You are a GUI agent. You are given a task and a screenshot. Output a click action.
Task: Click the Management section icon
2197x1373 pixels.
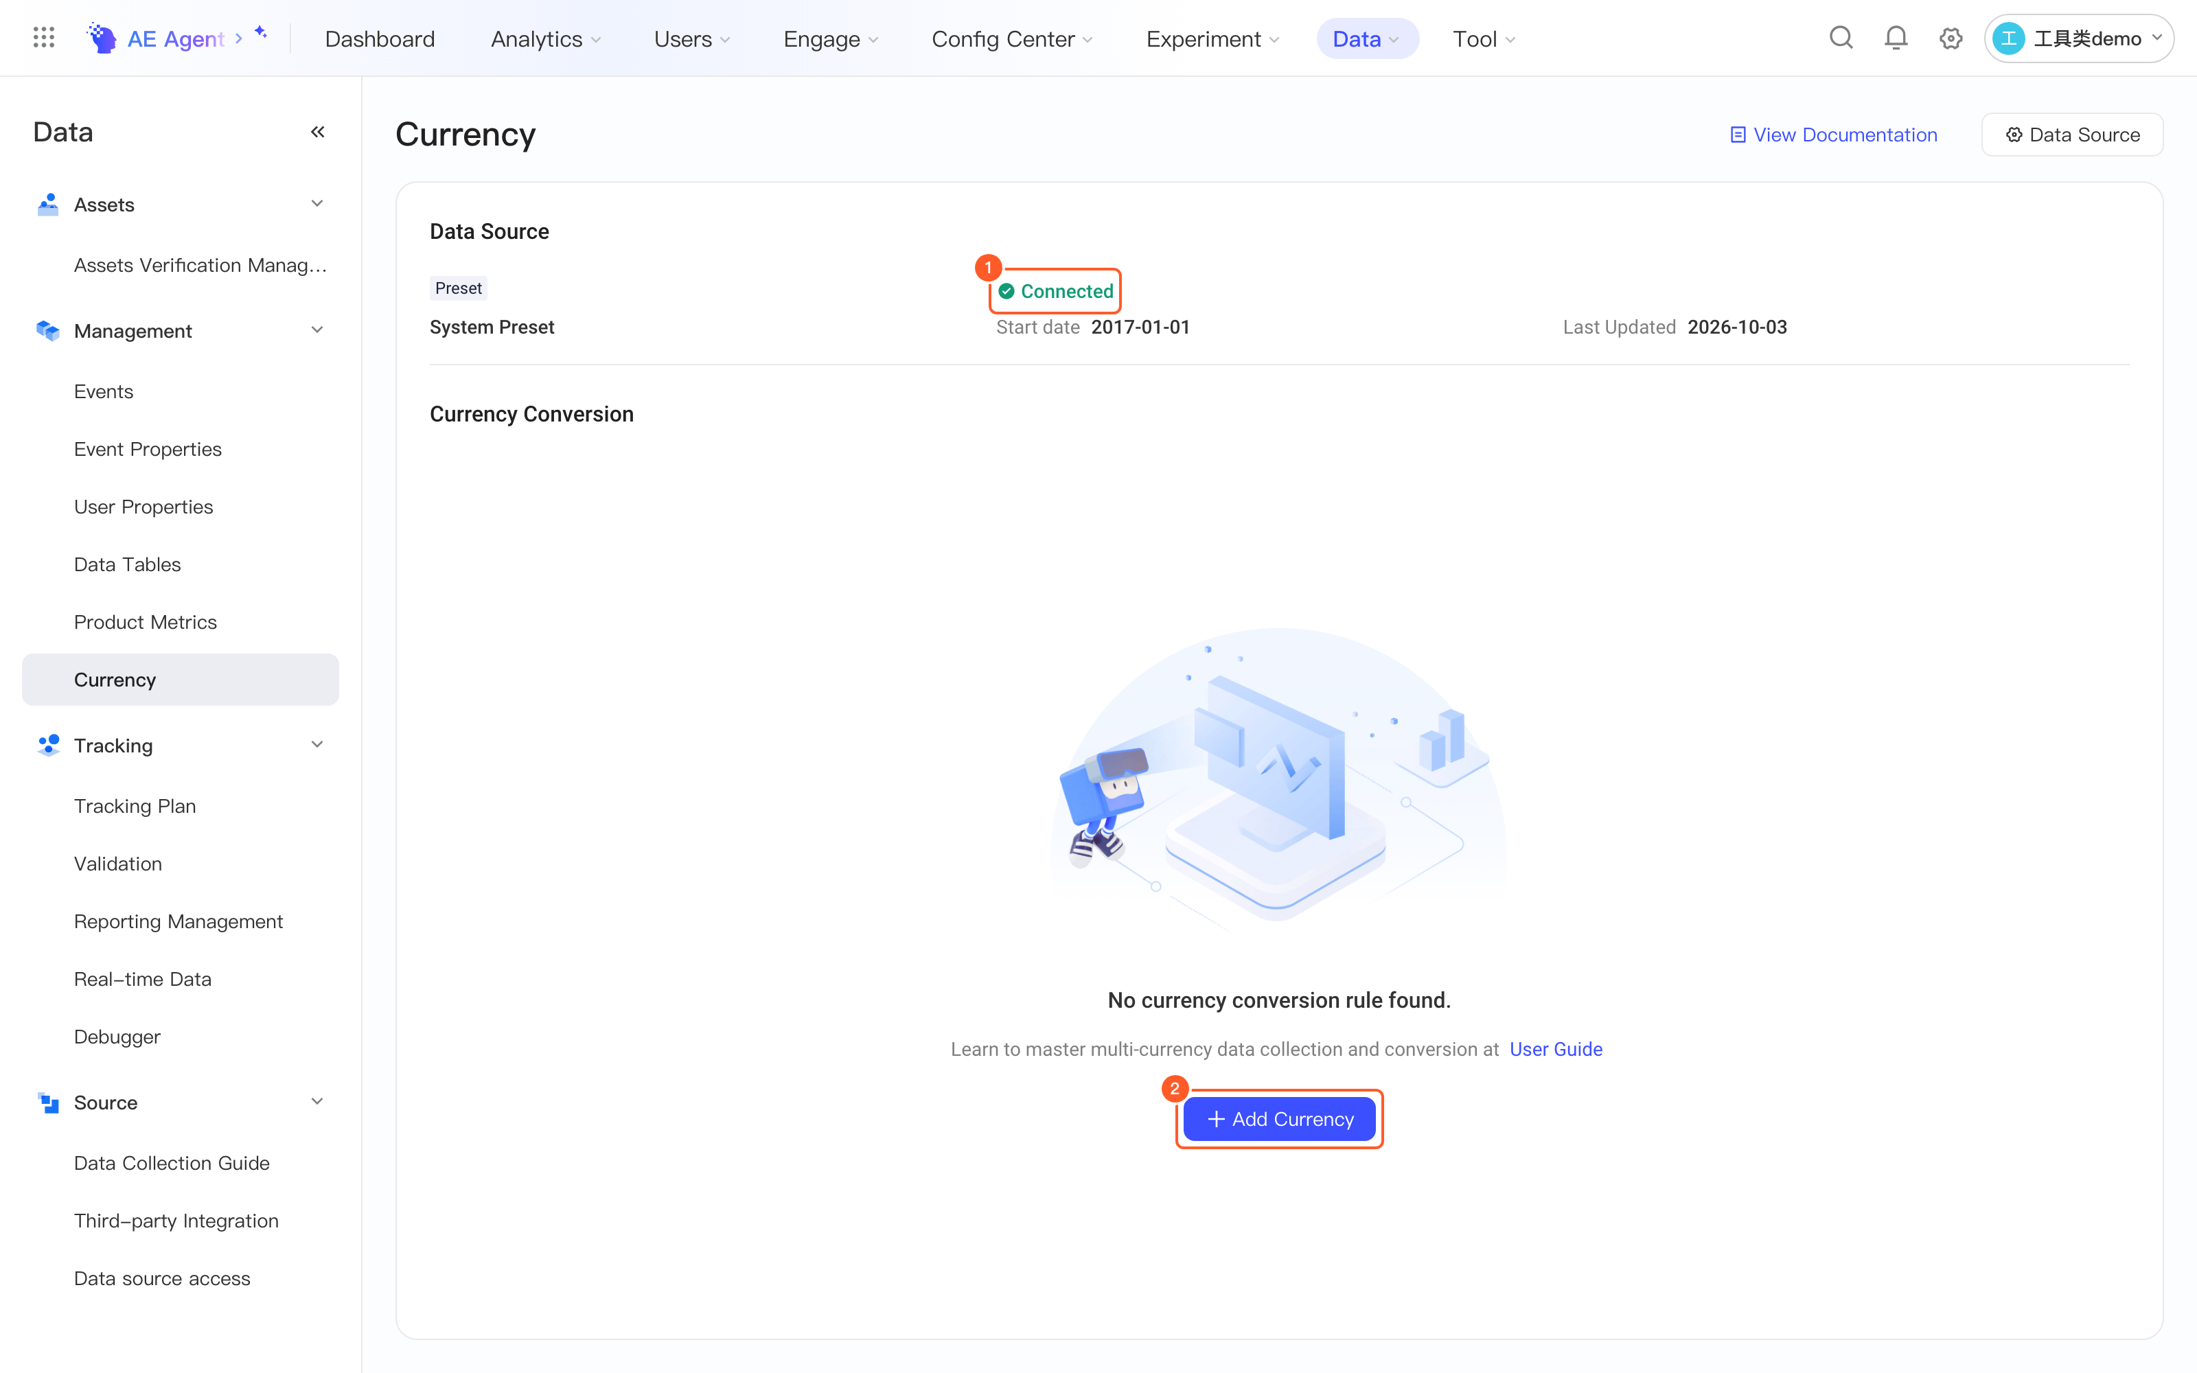coord(48,330)
